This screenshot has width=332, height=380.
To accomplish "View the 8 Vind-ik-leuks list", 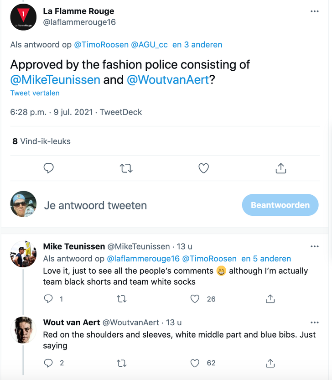I will 41,141.
